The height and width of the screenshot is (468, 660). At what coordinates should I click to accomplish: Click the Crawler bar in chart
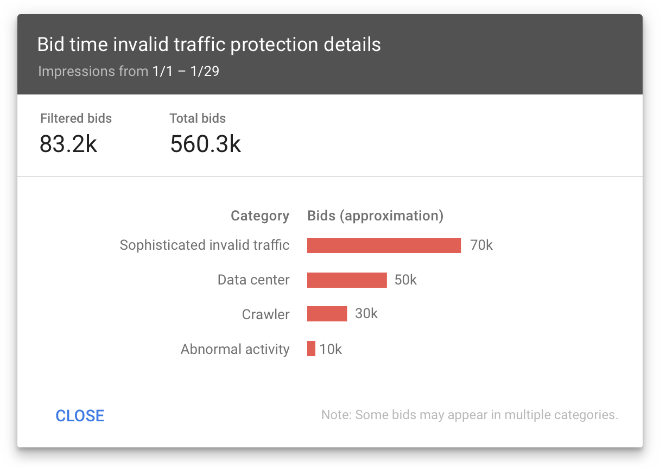click(327, 314)
